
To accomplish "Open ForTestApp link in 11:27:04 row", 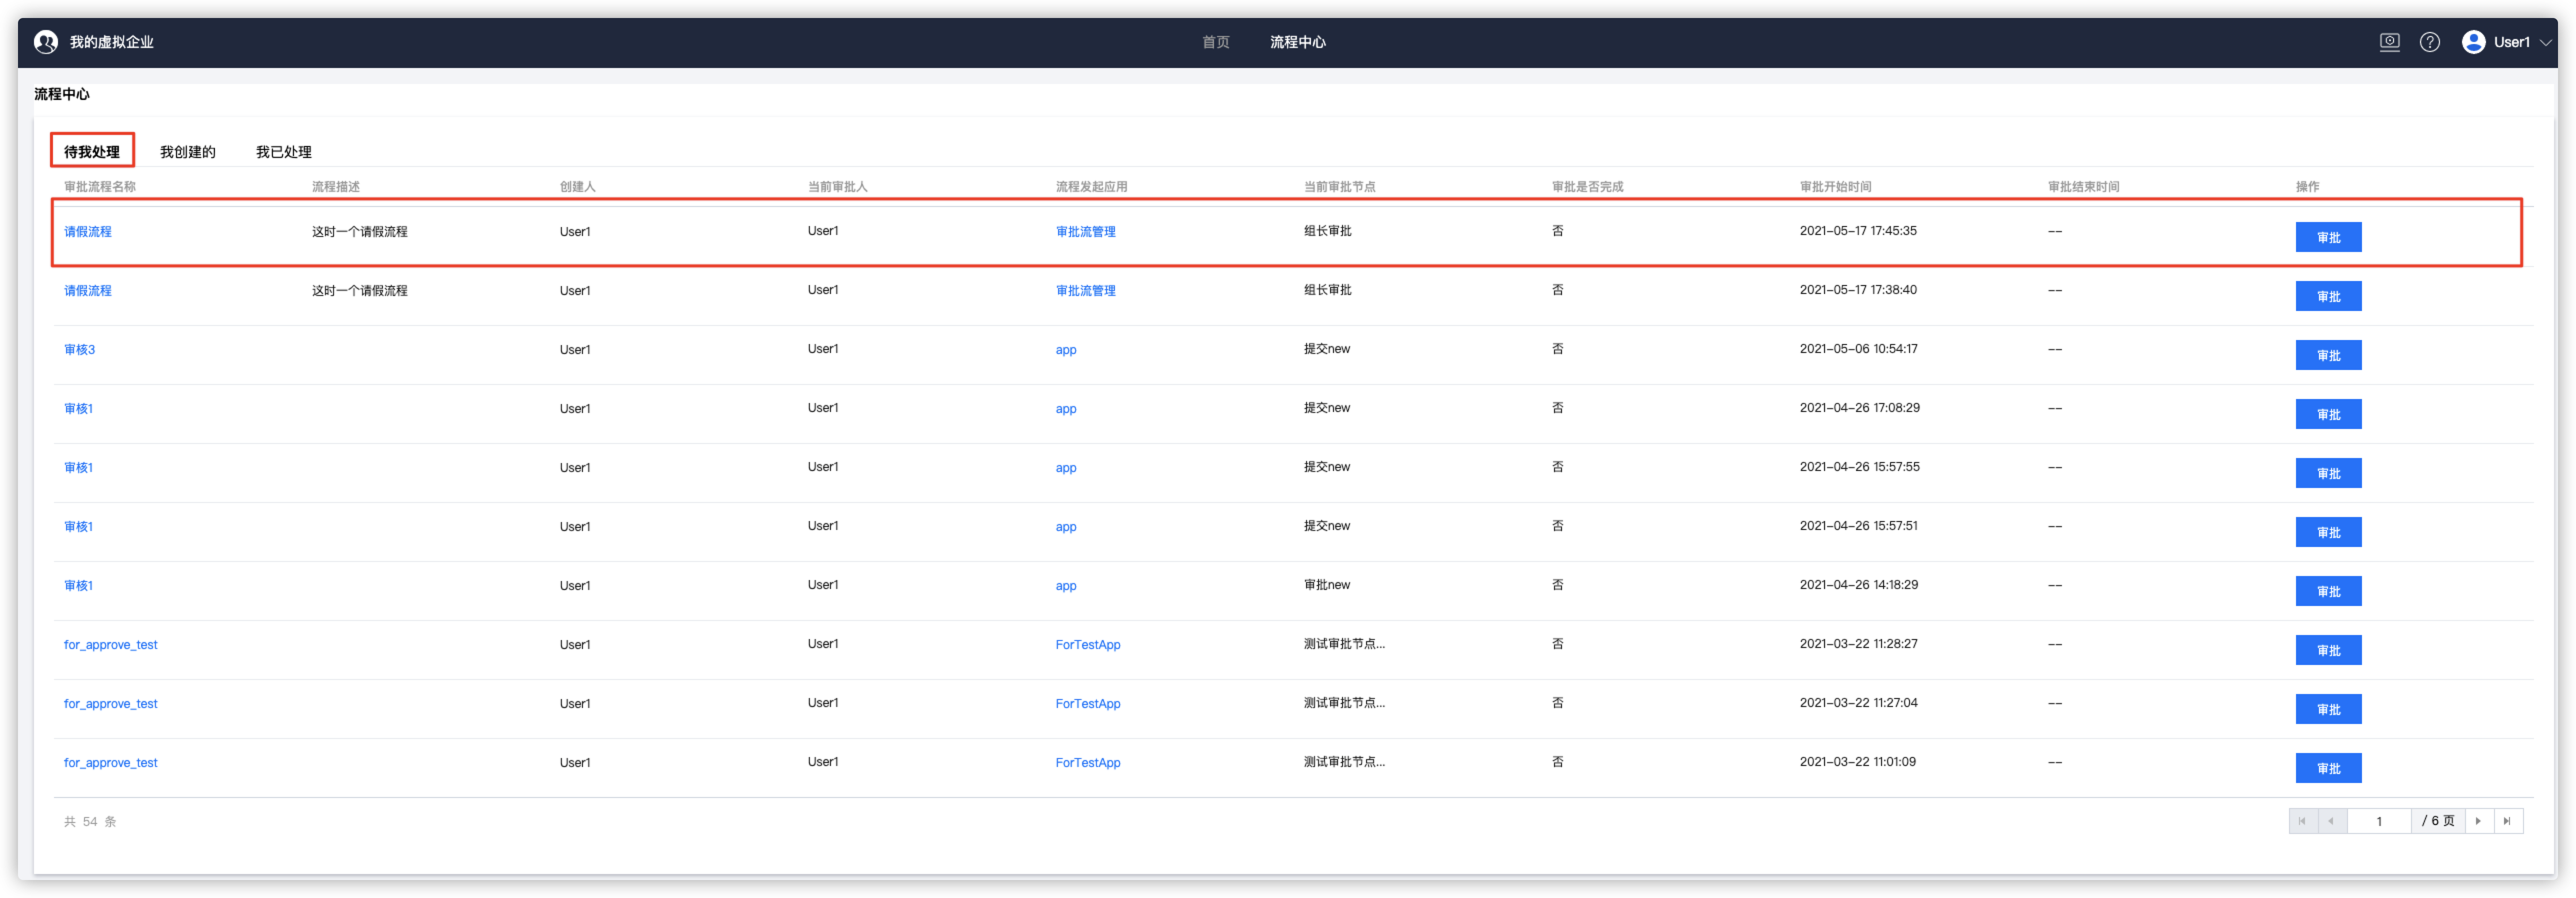I will [1088, 703].
